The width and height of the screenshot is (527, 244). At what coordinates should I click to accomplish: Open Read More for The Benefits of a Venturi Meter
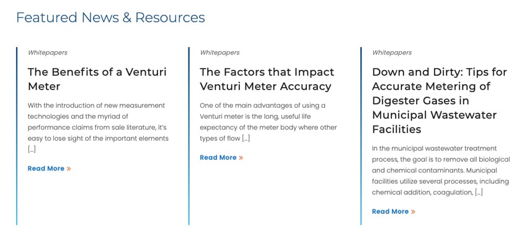pyautogui.click(x=46, y=168)
